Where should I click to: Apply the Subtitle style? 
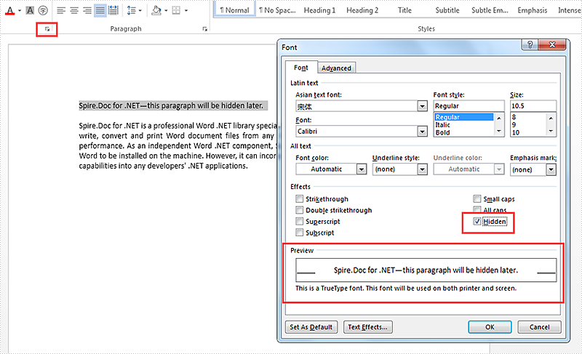tap(447, 10)
